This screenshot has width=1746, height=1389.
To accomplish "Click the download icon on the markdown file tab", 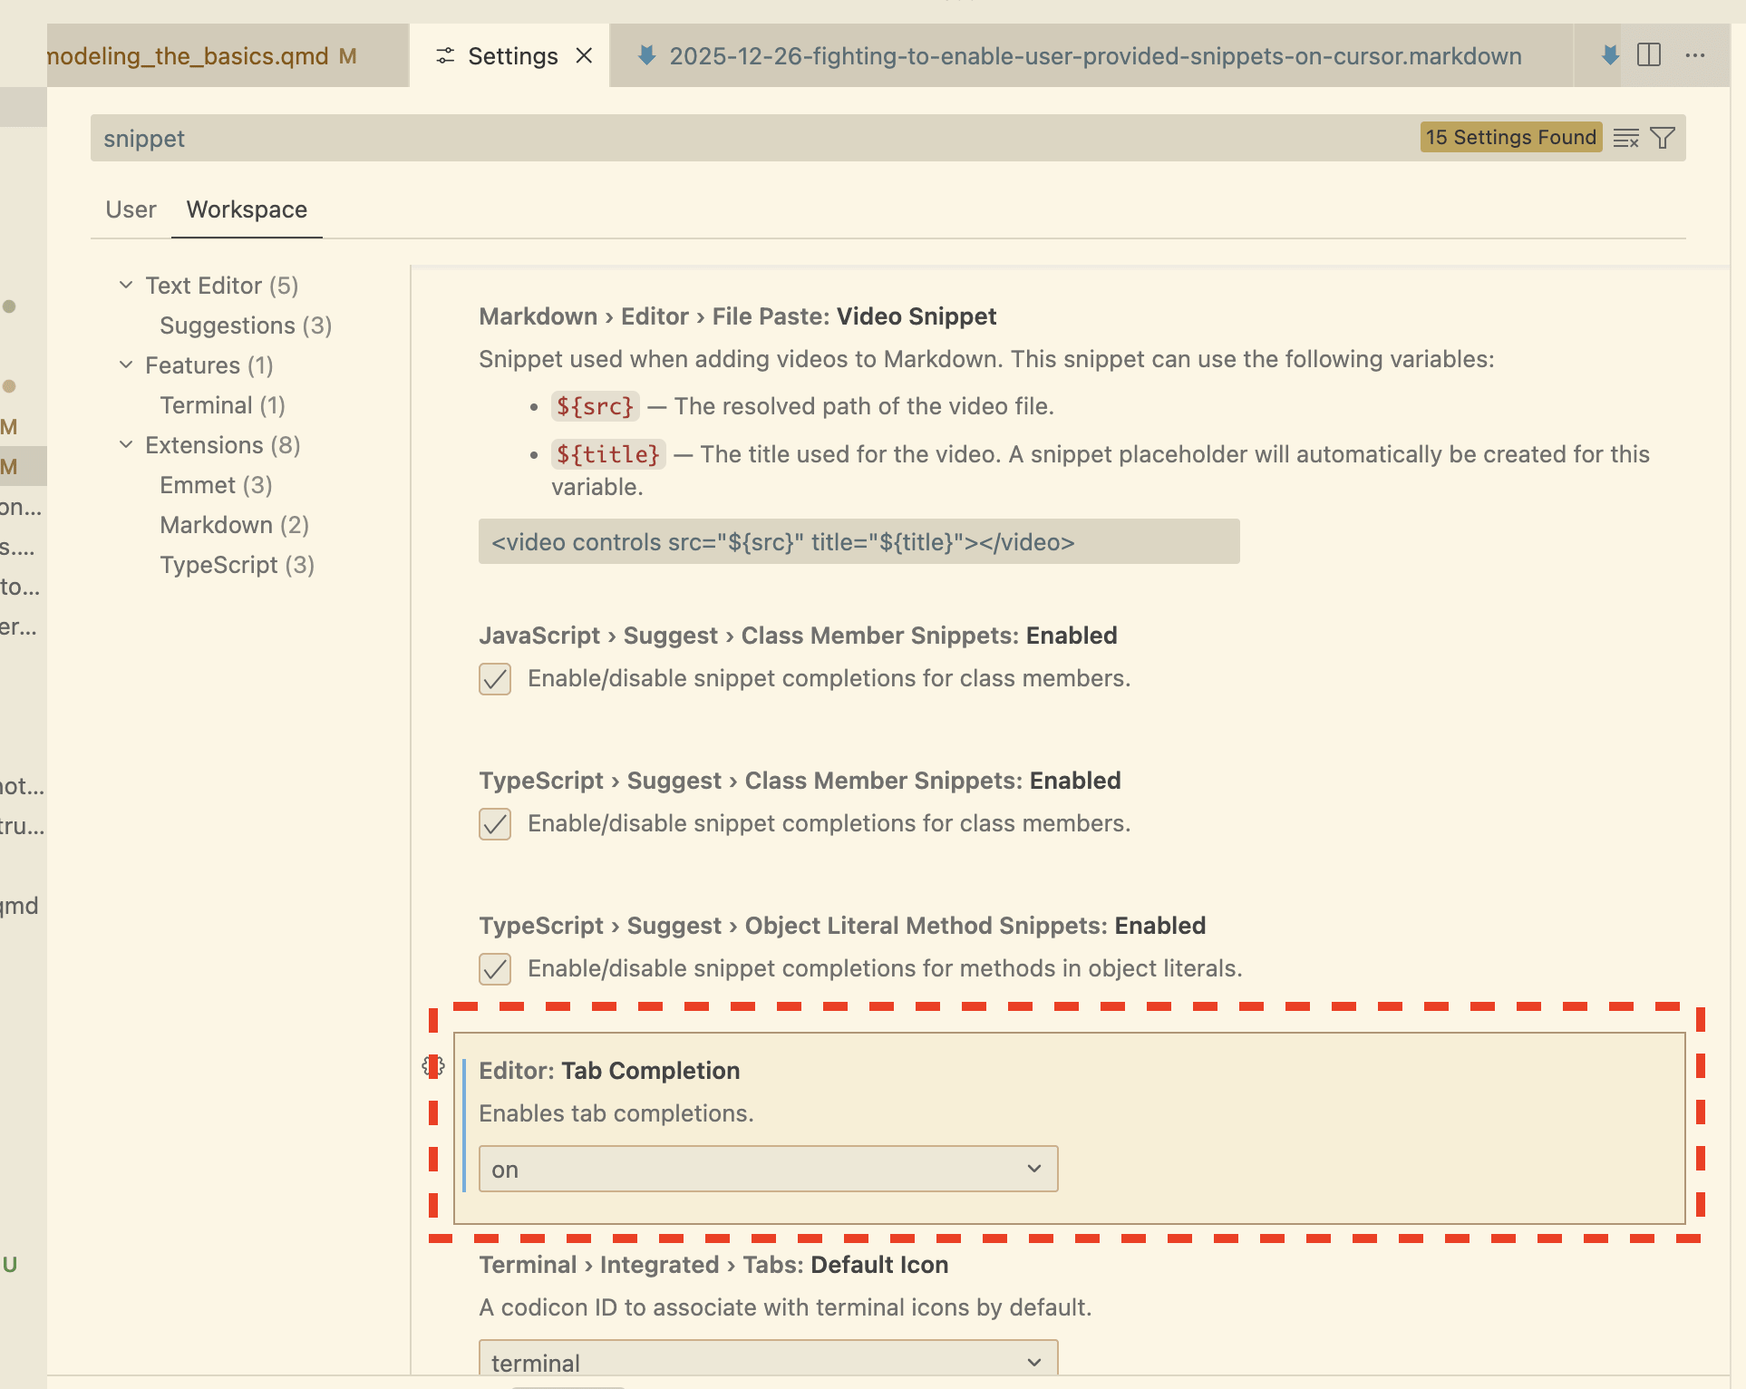I will click(646, 55).
